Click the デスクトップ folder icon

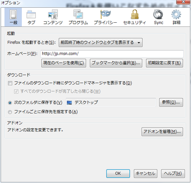69,103
